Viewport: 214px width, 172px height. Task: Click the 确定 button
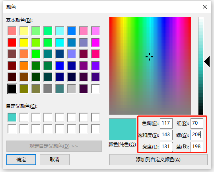point(21,160)
